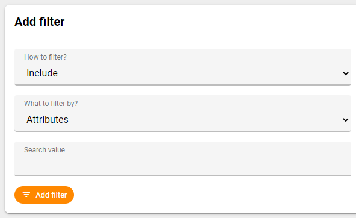Open the How to filter dropdown
The height and width of the screenshot is (218, 356).
click(183, 67)
